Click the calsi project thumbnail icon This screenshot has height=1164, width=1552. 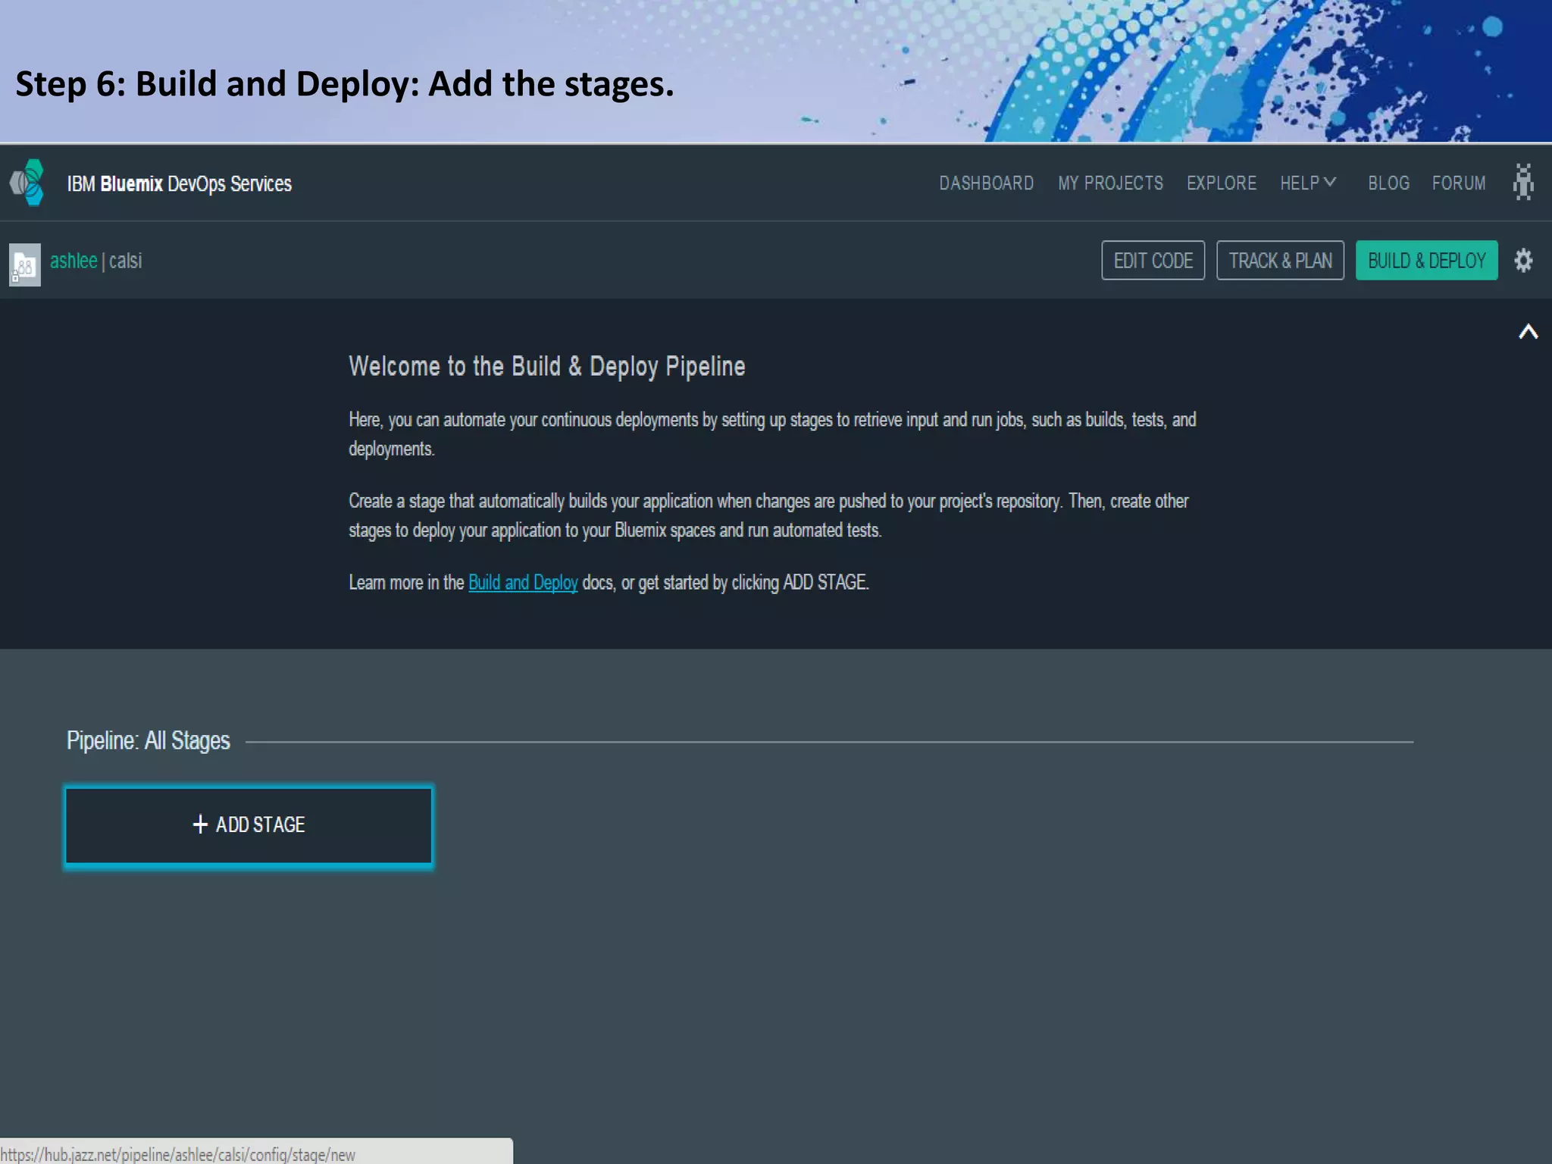[25, 264]
